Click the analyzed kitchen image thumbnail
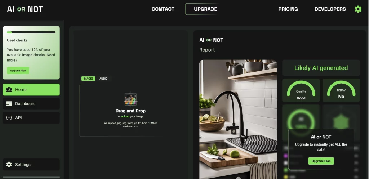 tap(238, 119)
